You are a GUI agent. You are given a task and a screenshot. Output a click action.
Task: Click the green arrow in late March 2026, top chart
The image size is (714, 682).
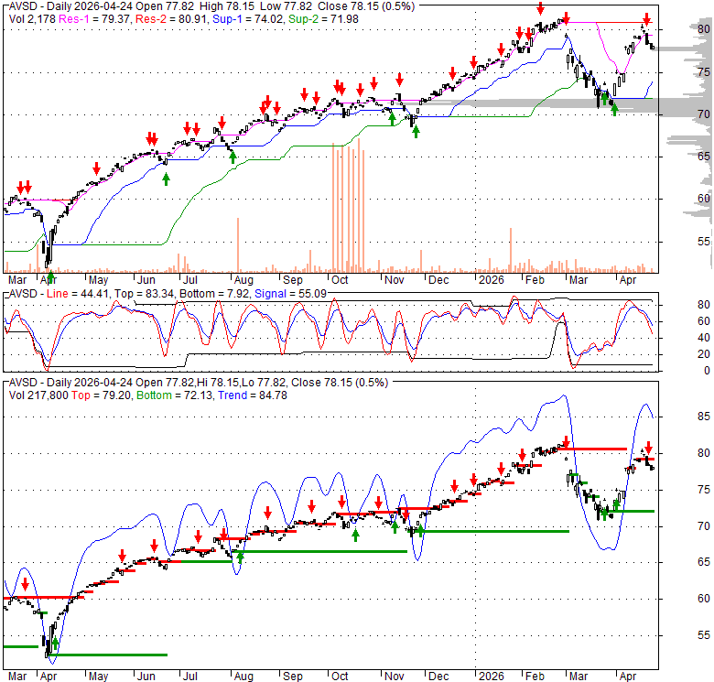(614, 110)
